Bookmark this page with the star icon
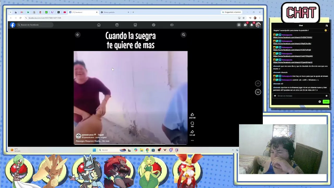Image resolution: width=334 pixels, height=188 pixels. 243,18
